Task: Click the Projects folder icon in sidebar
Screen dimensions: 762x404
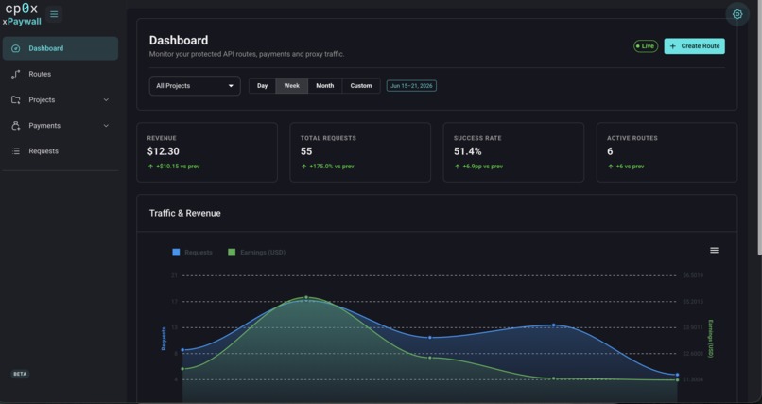Action: point(15,99)
